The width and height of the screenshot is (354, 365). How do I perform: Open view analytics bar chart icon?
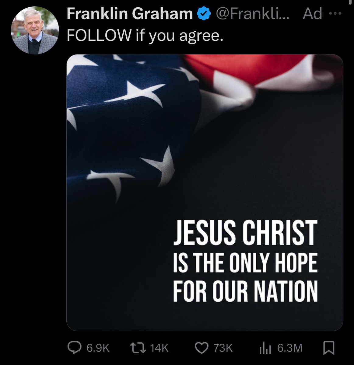pos(265,348)
